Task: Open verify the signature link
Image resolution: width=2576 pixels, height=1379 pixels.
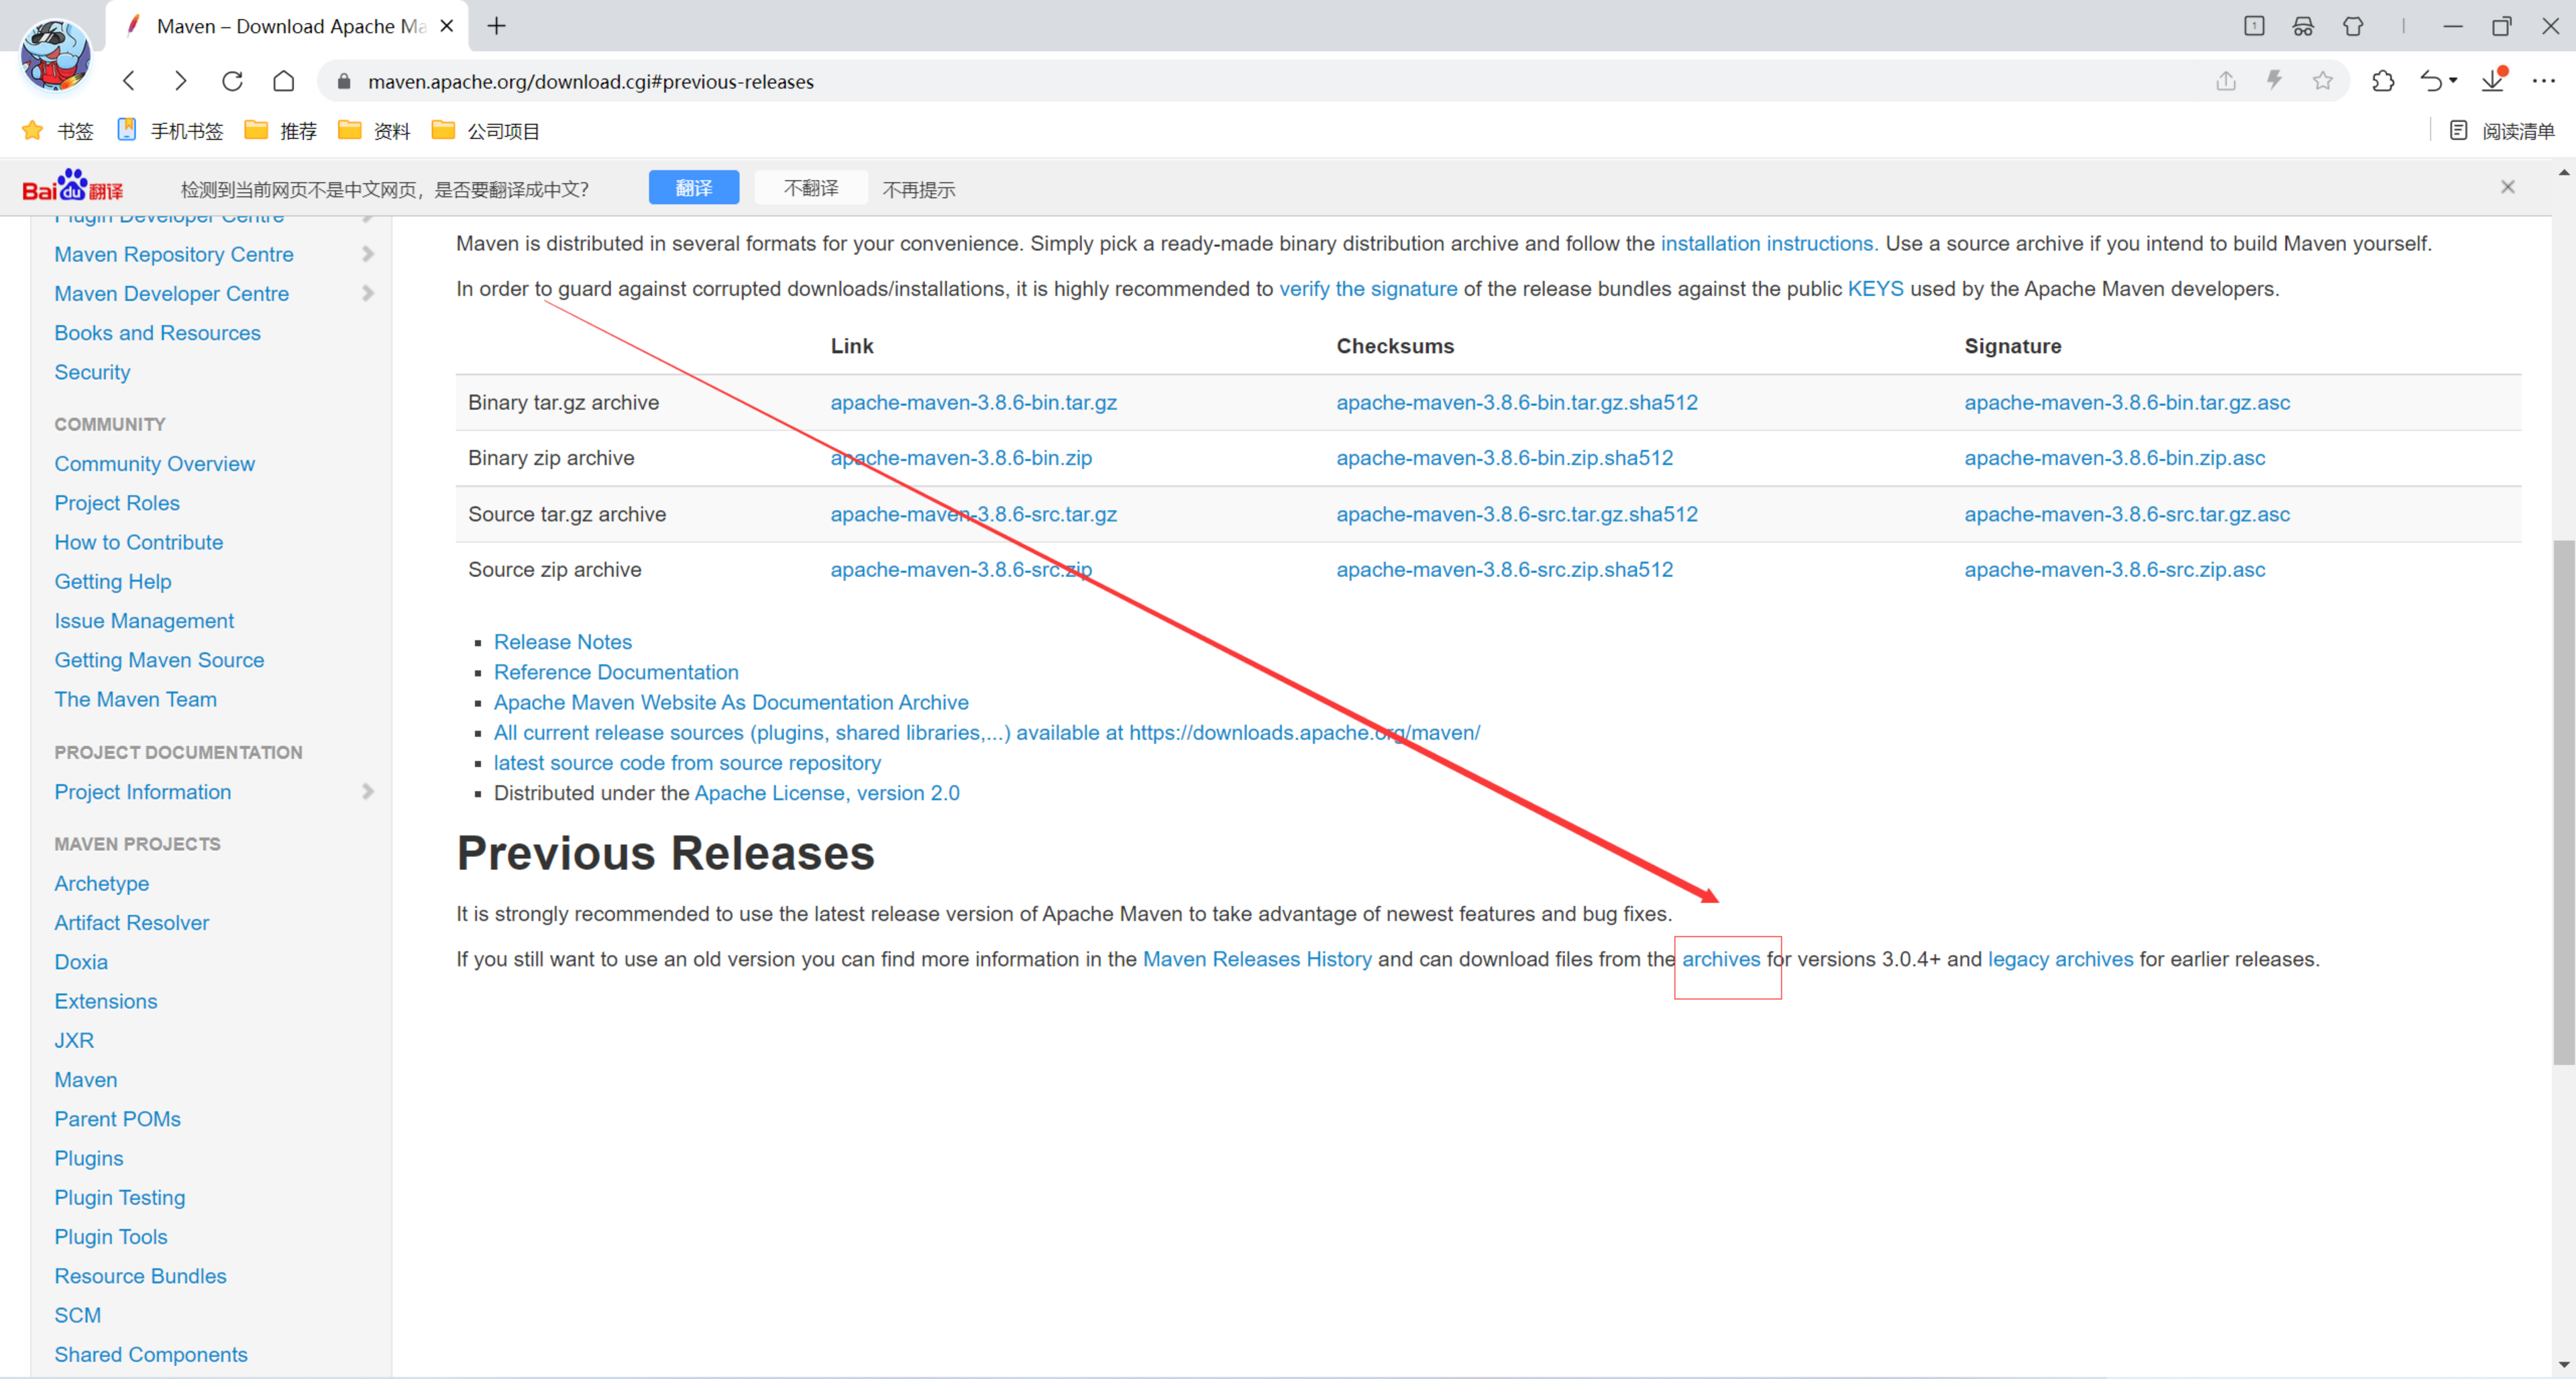Action: [1368, 289]
